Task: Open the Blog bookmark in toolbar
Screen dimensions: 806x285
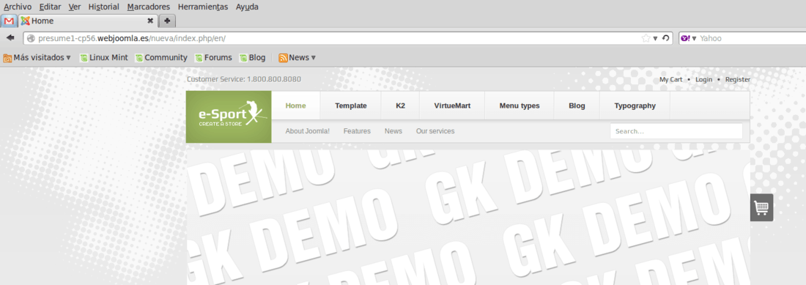Action: [252, 58]
